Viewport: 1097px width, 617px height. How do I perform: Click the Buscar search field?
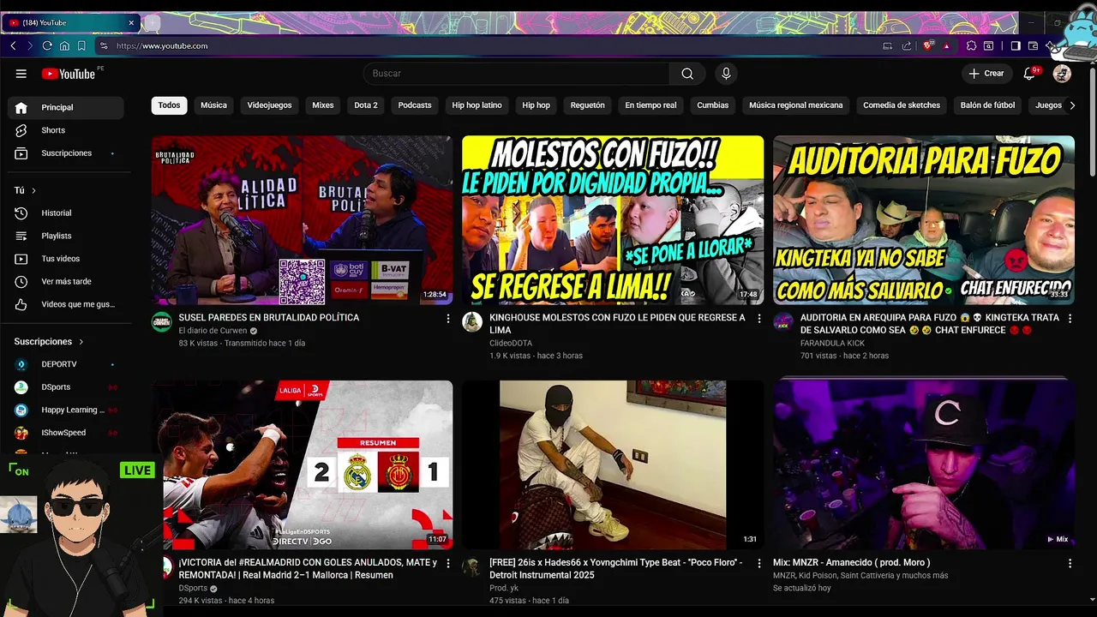[x=516, y=74]
